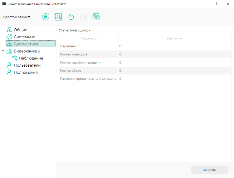Image resolution: width=234 pixels, height=178 pixels.
Task: Select Наблюдение under Видеокамеры
Action: (x=31, y=58)
